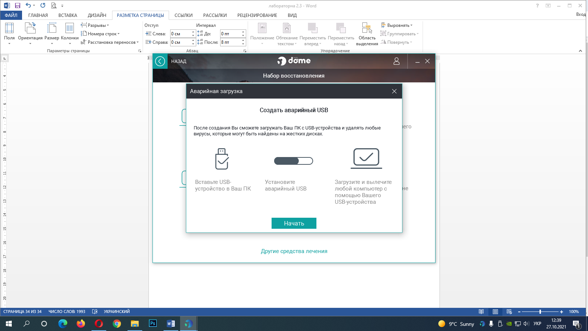Click ЧИСЛО СЛОВ: 1993 word count
This screenshot has height=331, width=588.
(x=67, y=312)
